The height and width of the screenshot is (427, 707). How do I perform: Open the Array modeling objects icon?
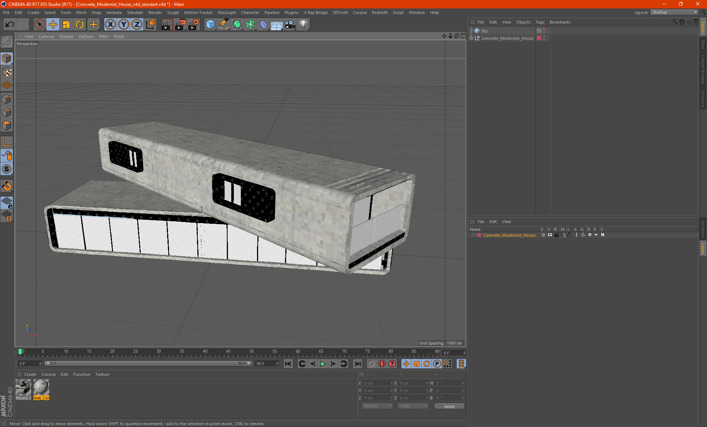[250, 25]
